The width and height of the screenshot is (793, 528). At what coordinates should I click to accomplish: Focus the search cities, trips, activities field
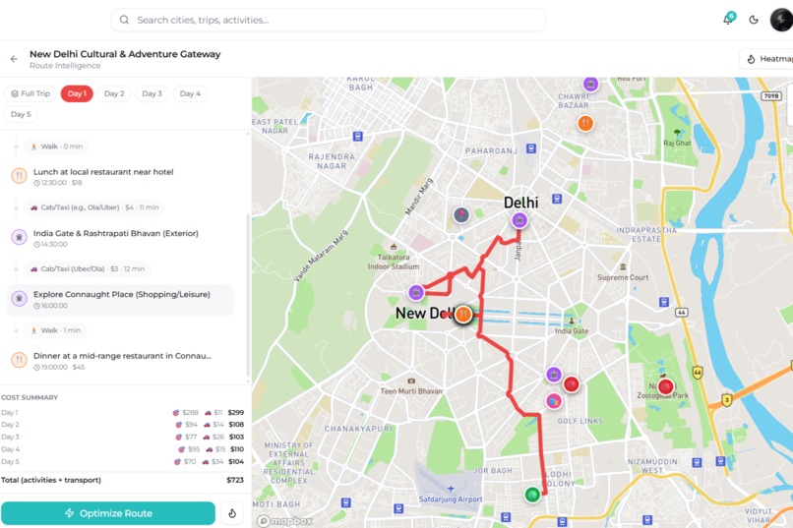coord(329,20)
